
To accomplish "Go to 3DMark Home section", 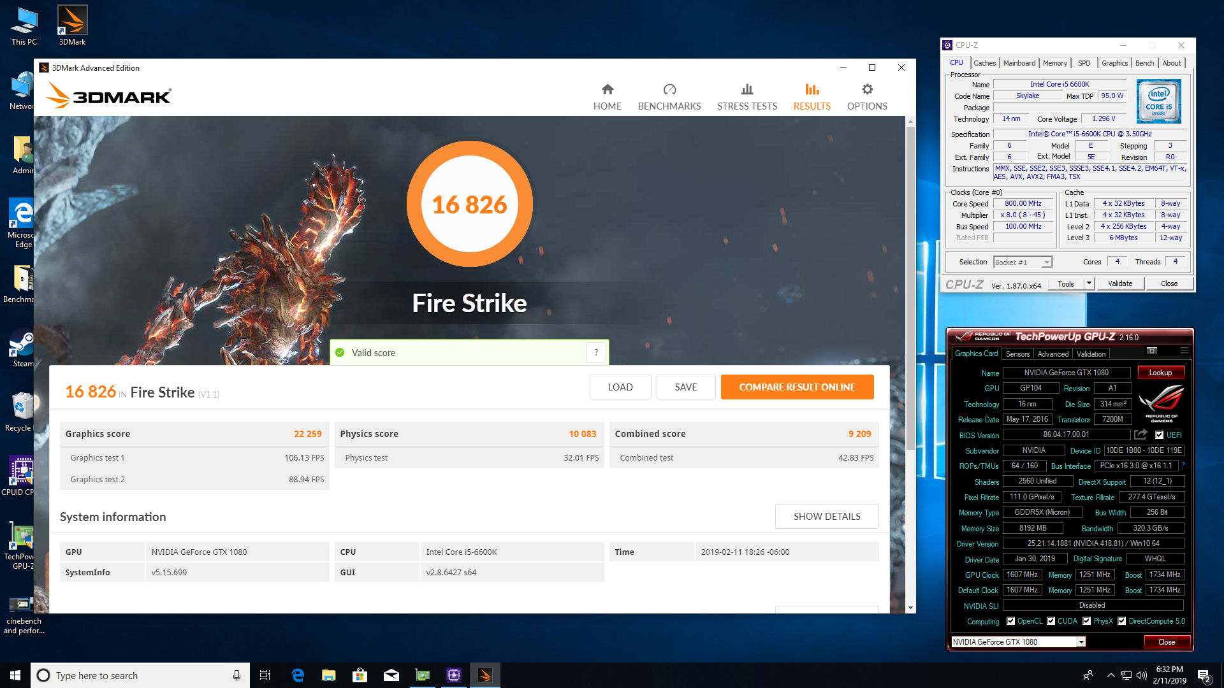I will [x=607, y=97].
